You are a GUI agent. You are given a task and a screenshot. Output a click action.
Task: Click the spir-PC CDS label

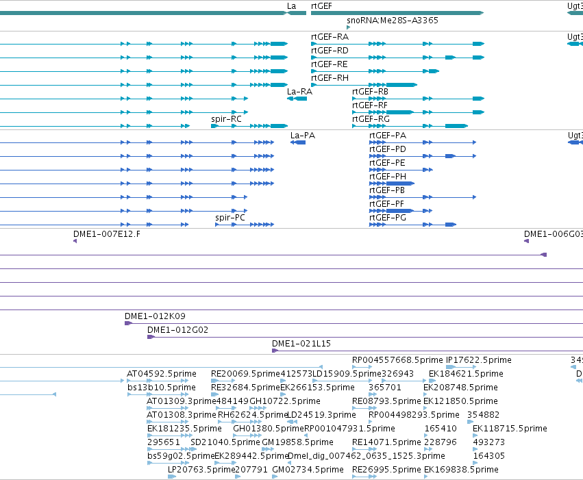coord(230,218)
